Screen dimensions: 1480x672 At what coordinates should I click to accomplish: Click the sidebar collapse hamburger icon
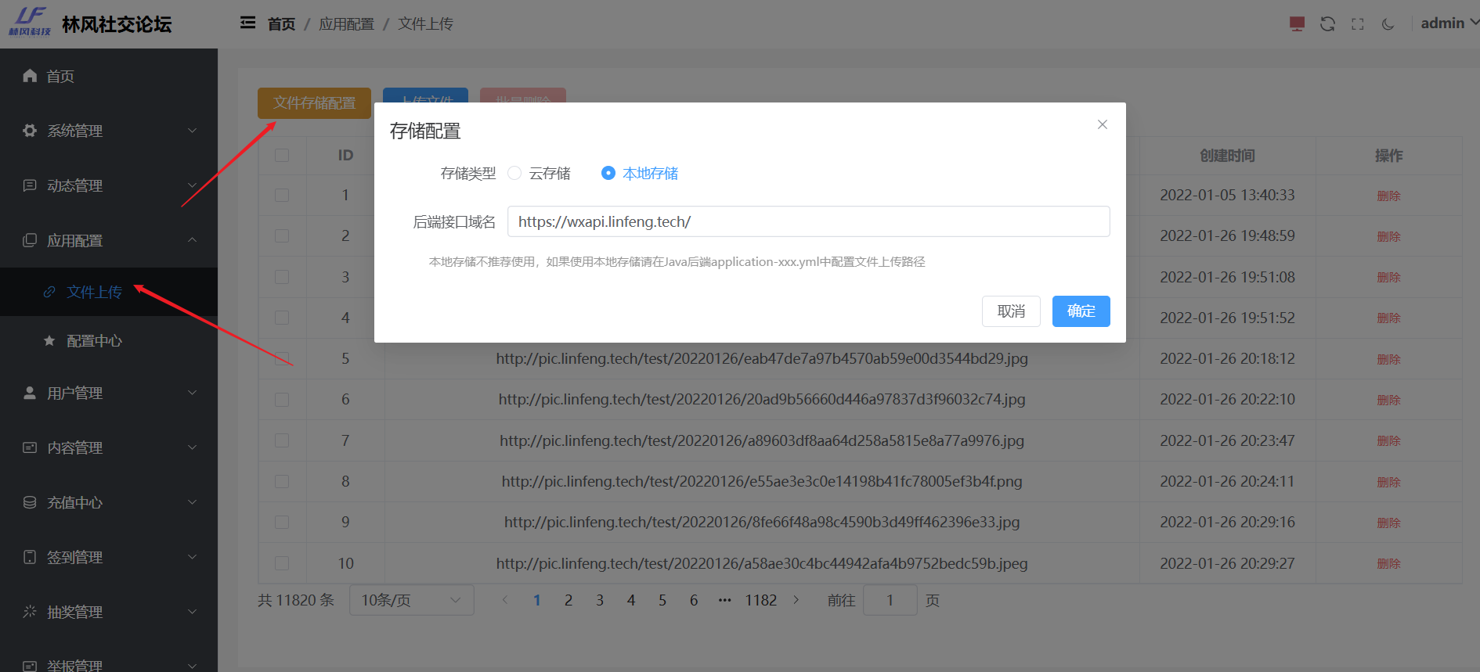tap(247, 23)
